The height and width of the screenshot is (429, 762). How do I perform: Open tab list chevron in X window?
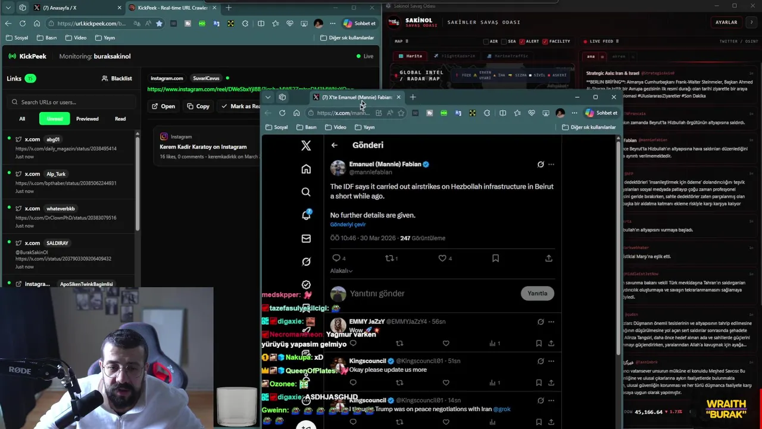268,97
